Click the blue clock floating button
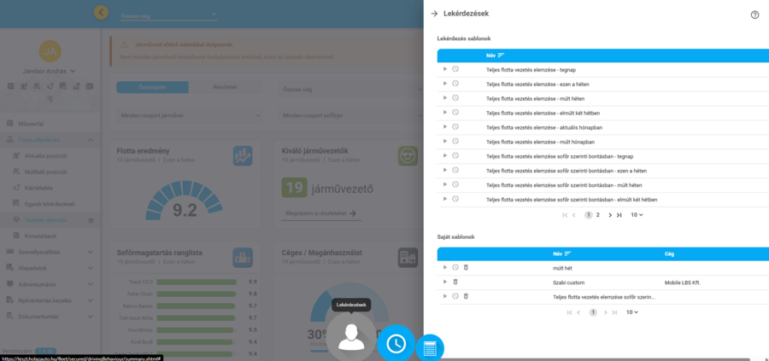 tap(396, 344)
